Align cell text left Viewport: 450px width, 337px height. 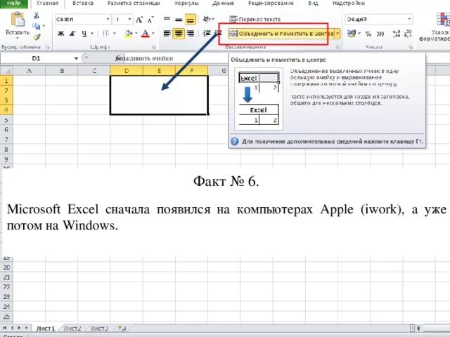pos(167,34)
